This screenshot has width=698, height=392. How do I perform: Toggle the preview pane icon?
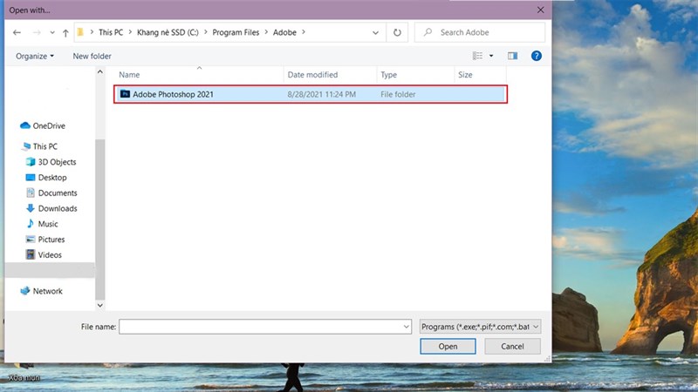point(513,56)
